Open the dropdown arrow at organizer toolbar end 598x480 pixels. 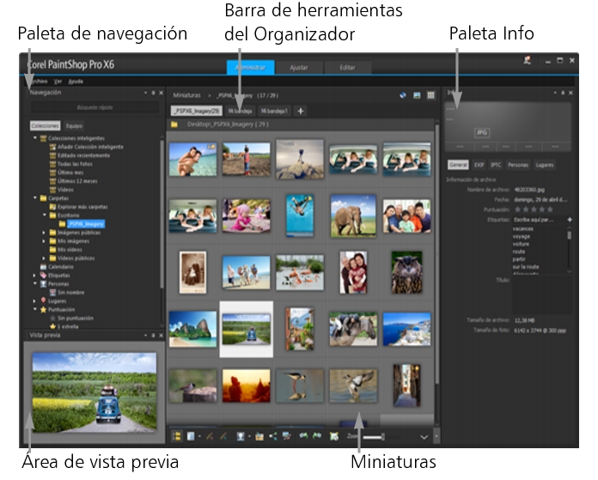coord(424,437)
